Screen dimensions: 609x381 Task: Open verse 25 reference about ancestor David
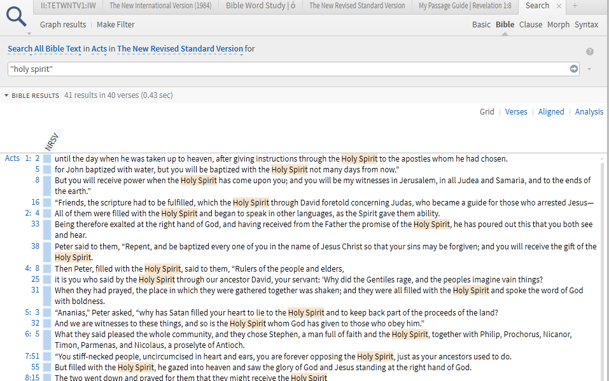(36, 279)
